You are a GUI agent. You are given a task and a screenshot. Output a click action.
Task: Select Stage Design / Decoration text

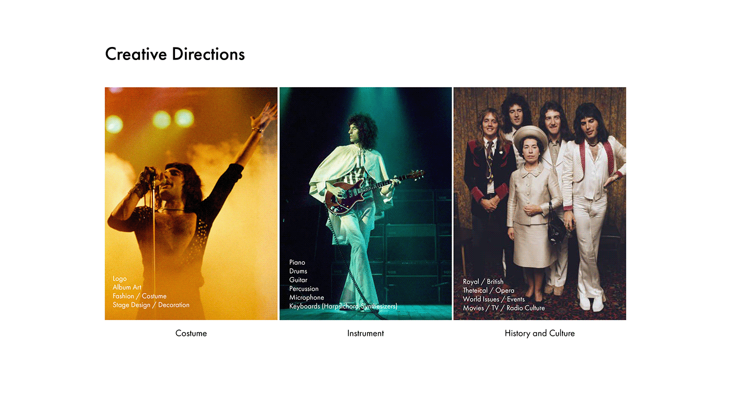coord(151,305)
